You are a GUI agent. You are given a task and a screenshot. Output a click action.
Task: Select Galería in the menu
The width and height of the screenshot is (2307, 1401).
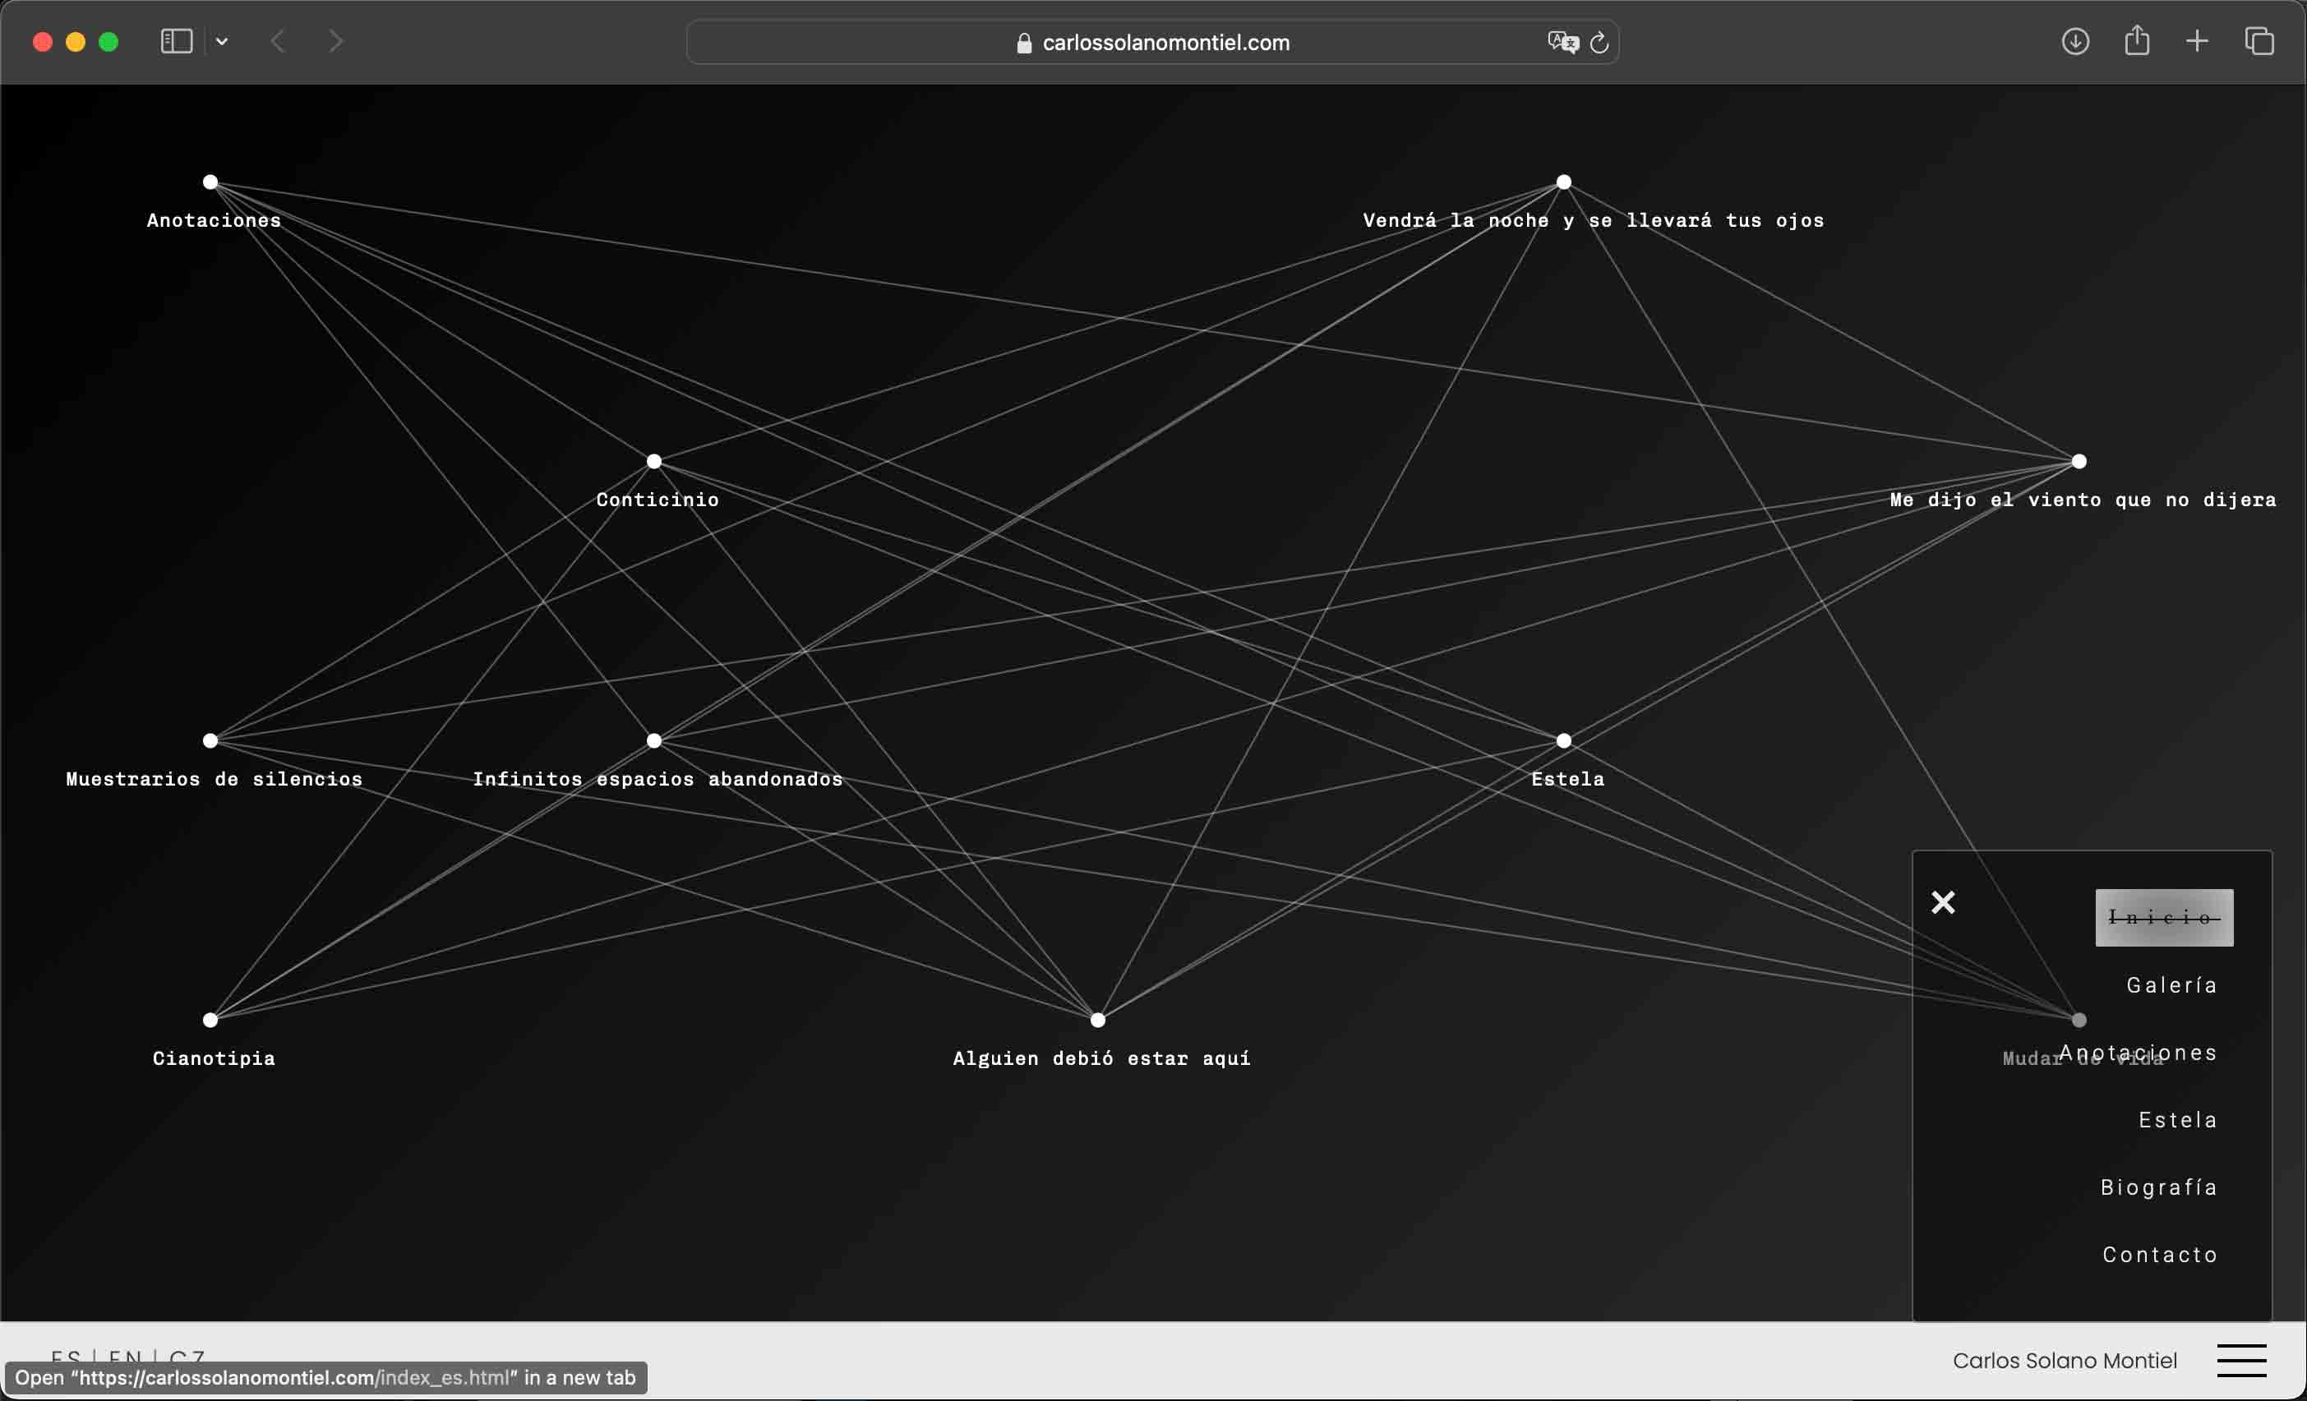pyautogui.click(x=2171, y=984)
